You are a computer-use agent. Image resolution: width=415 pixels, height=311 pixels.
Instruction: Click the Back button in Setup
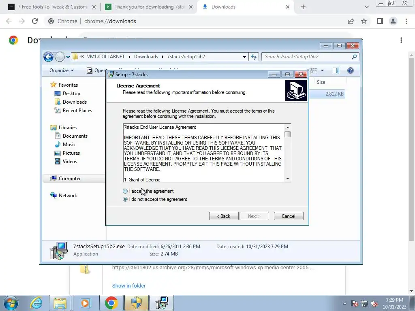[224, 216]
